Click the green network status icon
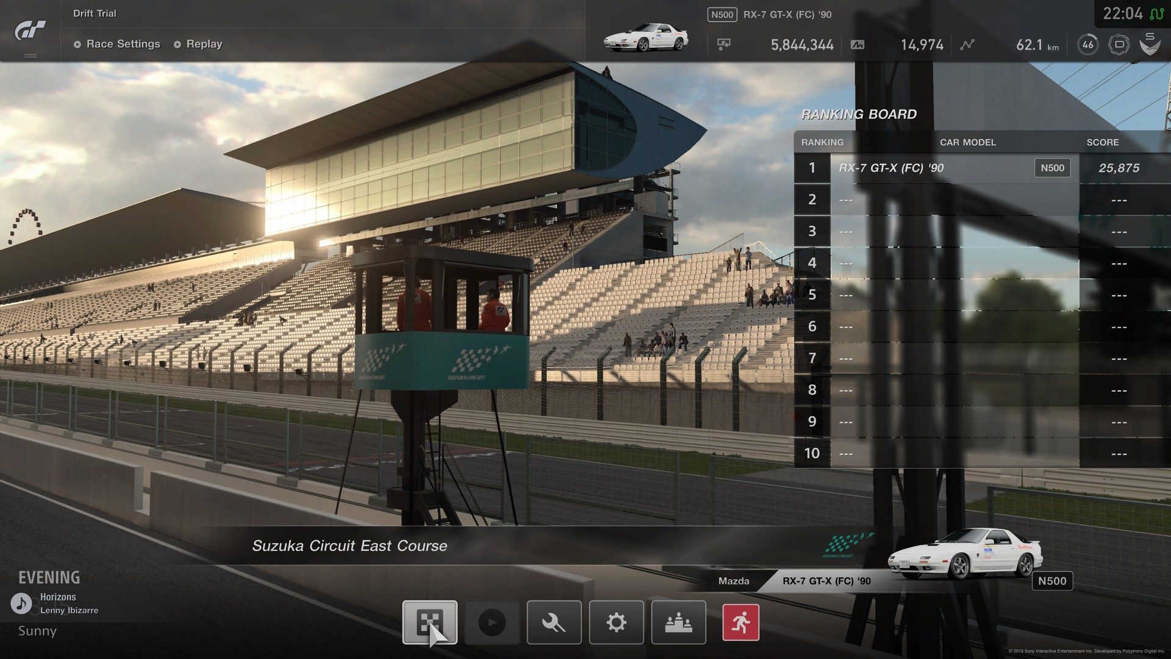The image size is (1171, 659). click(1156, 13)
